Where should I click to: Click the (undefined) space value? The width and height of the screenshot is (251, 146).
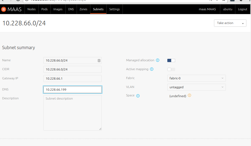[x=178, y=96]
